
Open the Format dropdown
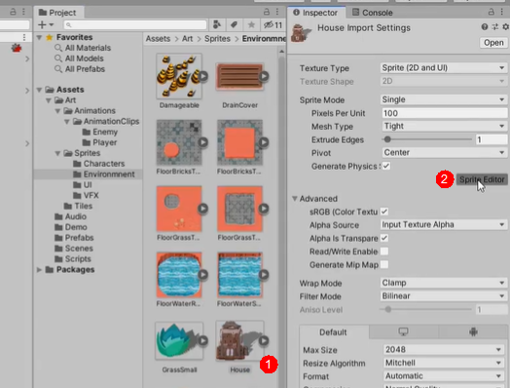point(444,376)
